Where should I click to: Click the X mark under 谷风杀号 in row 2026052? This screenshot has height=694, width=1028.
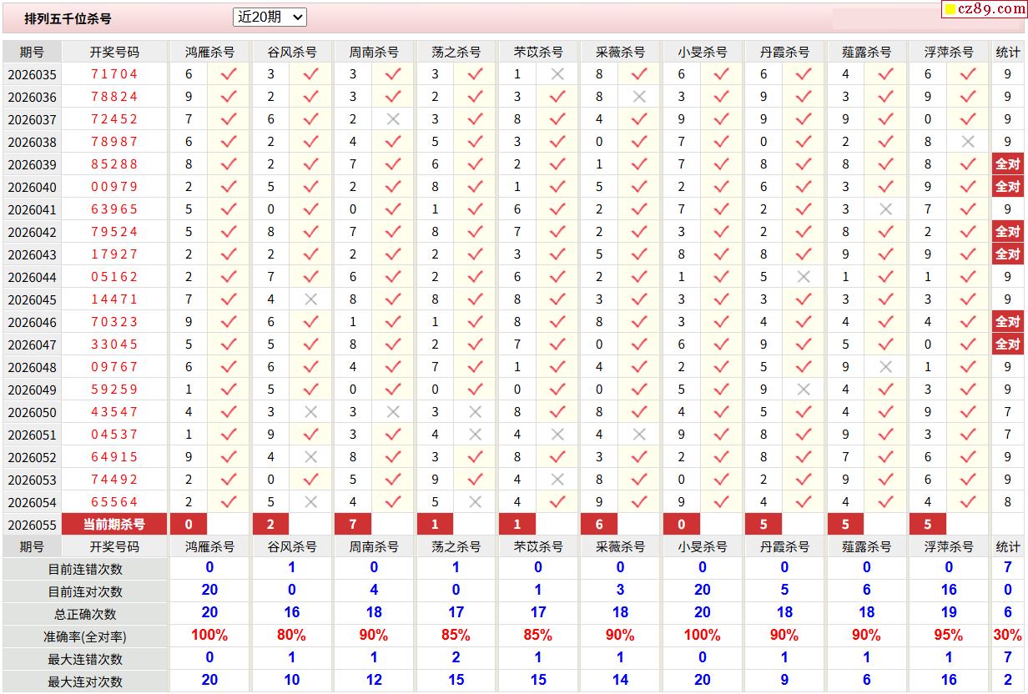[x=311, y=457]
